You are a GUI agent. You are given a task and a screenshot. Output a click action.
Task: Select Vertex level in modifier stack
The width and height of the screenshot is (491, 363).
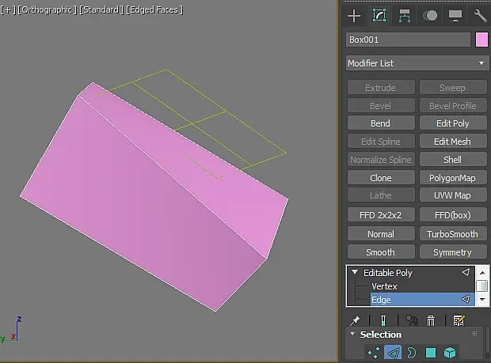click(x=384, y=286)
